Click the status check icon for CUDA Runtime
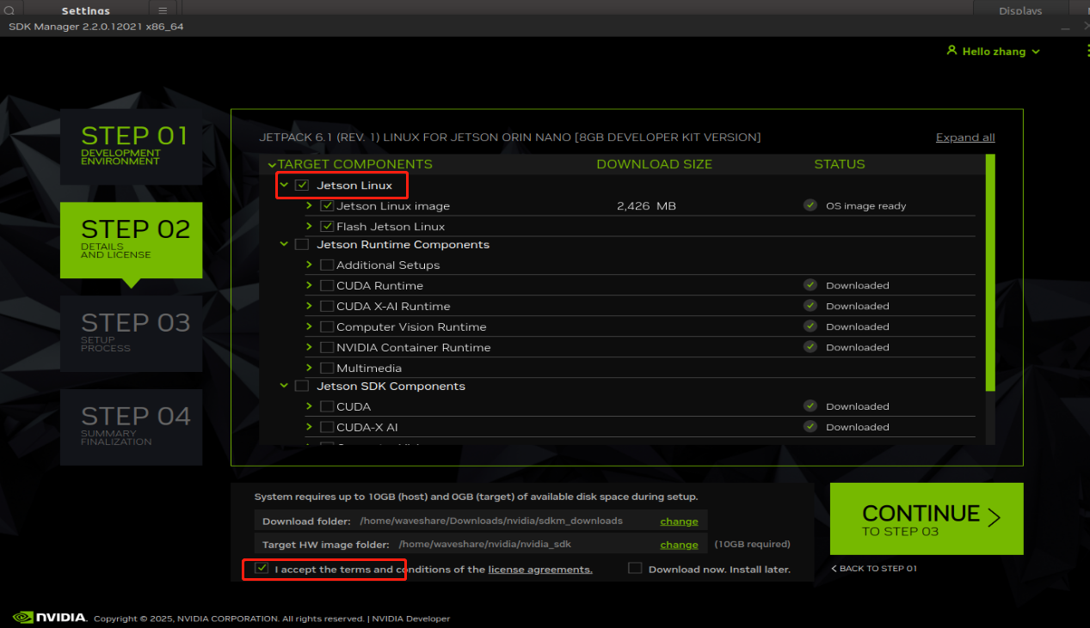Viewport: 1090px width, 628px height. click(x=810, y=285)
